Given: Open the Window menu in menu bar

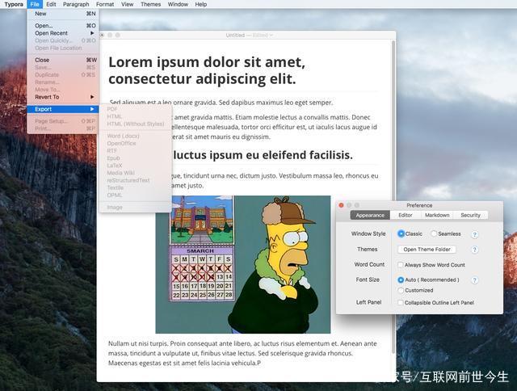Looking at the screenshot, I should [x=178, y=4].
